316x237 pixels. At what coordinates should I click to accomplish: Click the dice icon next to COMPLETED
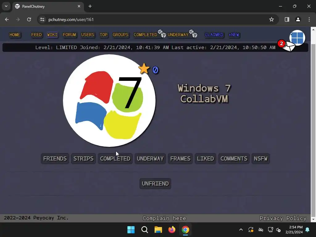pyautogui.click(x=162, y=34)
